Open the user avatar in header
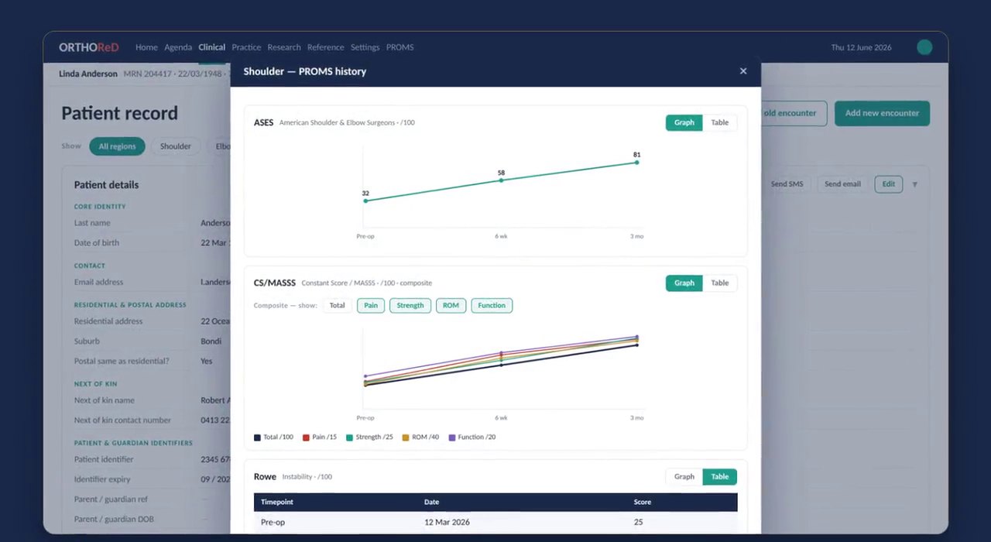 coord(924,47)
